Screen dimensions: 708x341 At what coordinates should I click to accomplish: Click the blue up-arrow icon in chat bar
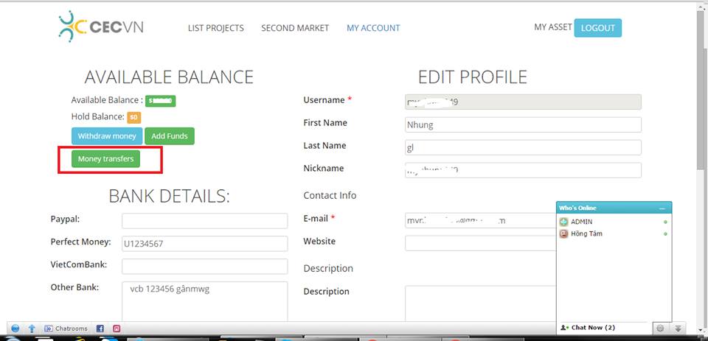[32, 328]
